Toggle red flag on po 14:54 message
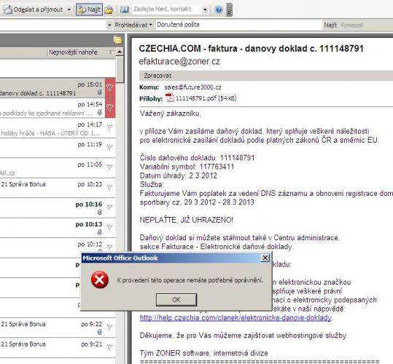Viewport: 393px width, 364px height. pos(110,108)
